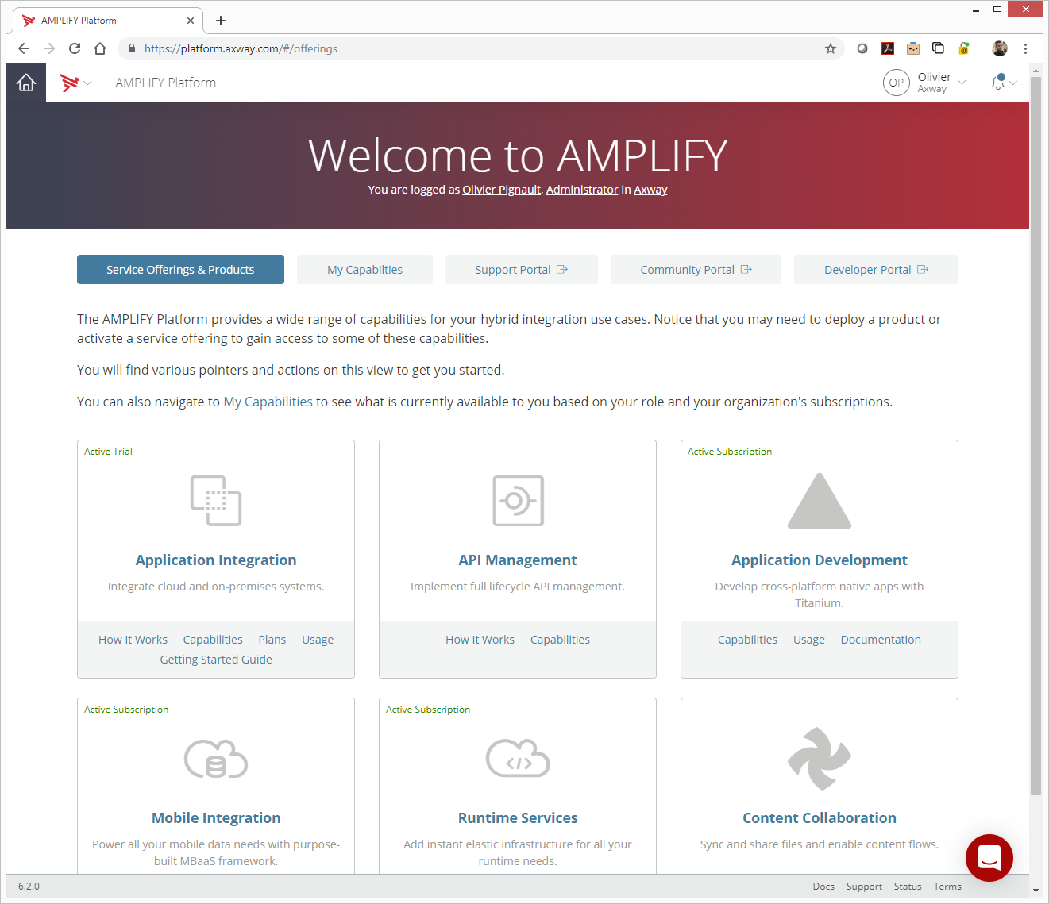Click the Olivier Pignault profile link
This screenshot has height=904, width=1049.
(x=502, y=190)
